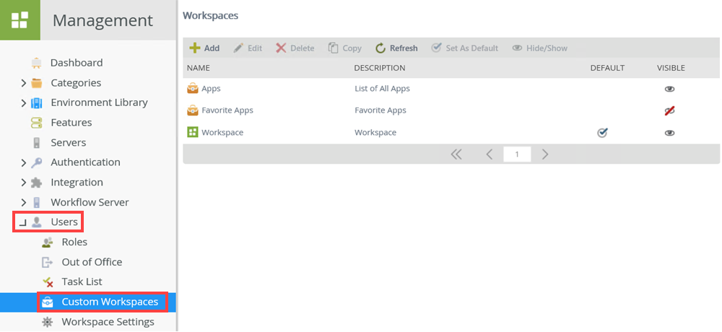
Task: Click the green Management app logo icon
Action: click(19, 19)
